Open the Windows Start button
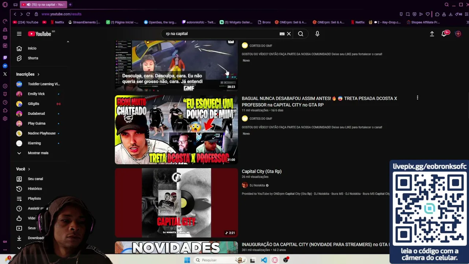Screen dimensions: 469x264 click(187, 260)
